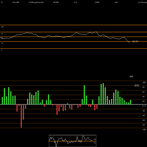Click the -100 label on MR axis
Screen dimensions: 147x147
[x=144, y=130]
